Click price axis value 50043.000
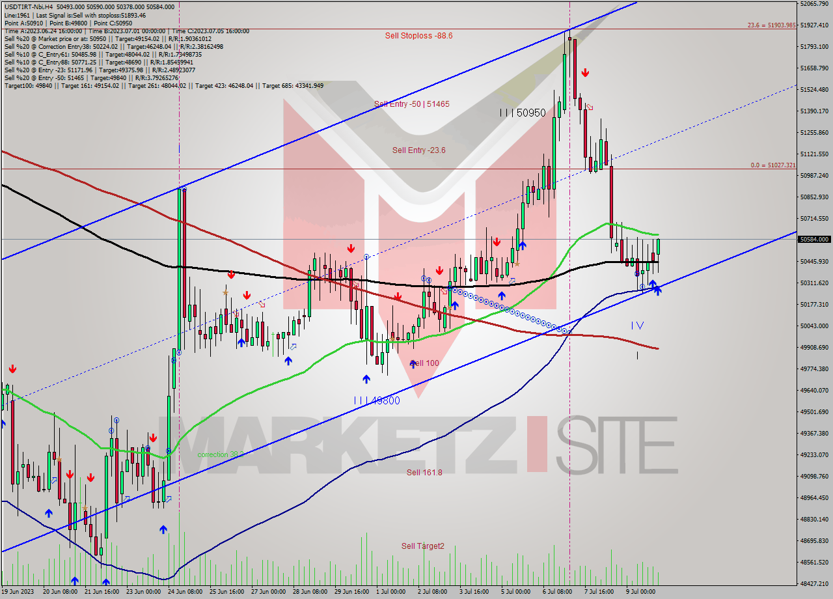Image resolution: width=833 pixels, height=599 pixels. 815,326
